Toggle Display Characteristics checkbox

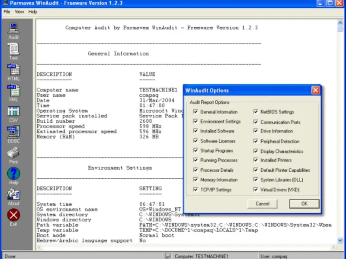pos(256,151)
